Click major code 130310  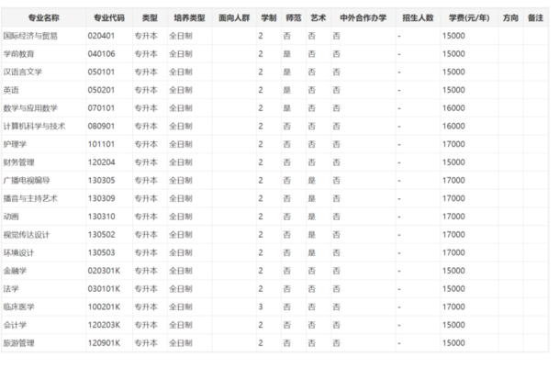[x=102, y=217]
